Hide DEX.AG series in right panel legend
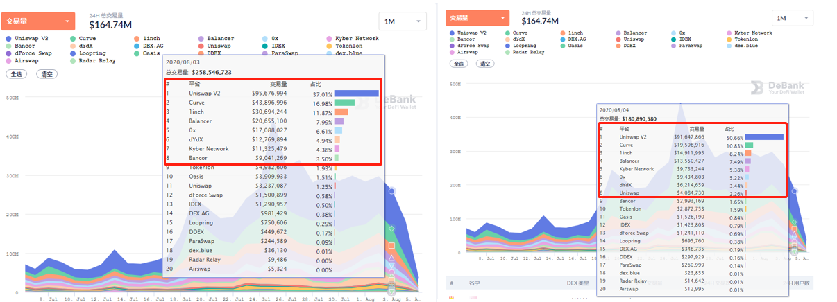Viewport: 837px width, 302px height. point(573,39)
